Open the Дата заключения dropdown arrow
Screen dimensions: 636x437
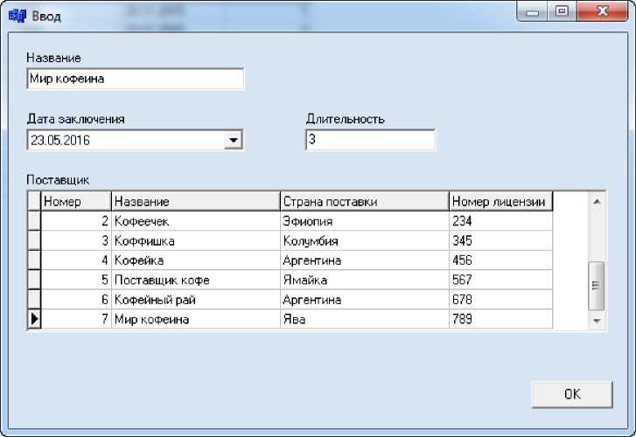tap(234, 140)
